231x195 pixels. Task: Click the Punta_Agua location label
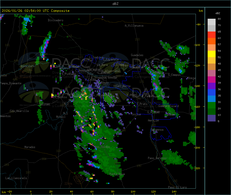pyautogui.click(x=117, y=174)
